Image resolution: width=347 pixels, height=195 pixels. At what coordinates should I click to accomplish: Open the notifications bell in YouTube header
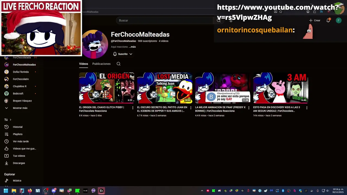pyautogui.click(x=328, y=20)
